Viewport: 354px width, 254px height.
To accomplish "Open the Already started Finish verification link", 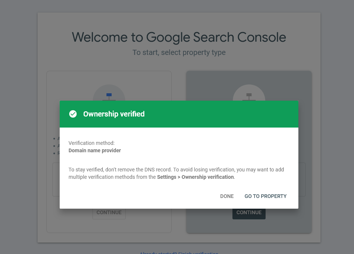I will coord(179,253).
